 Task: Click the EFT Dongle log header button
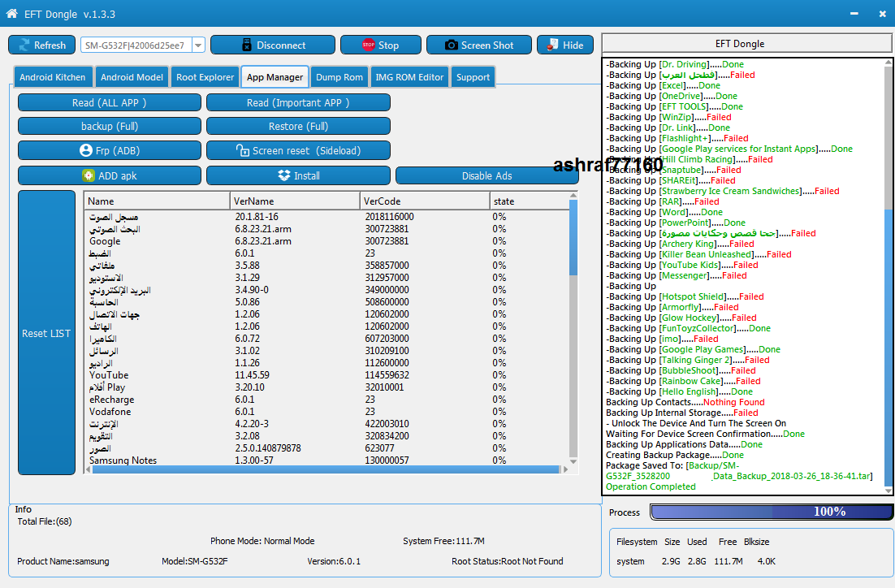tap(746, 43)
